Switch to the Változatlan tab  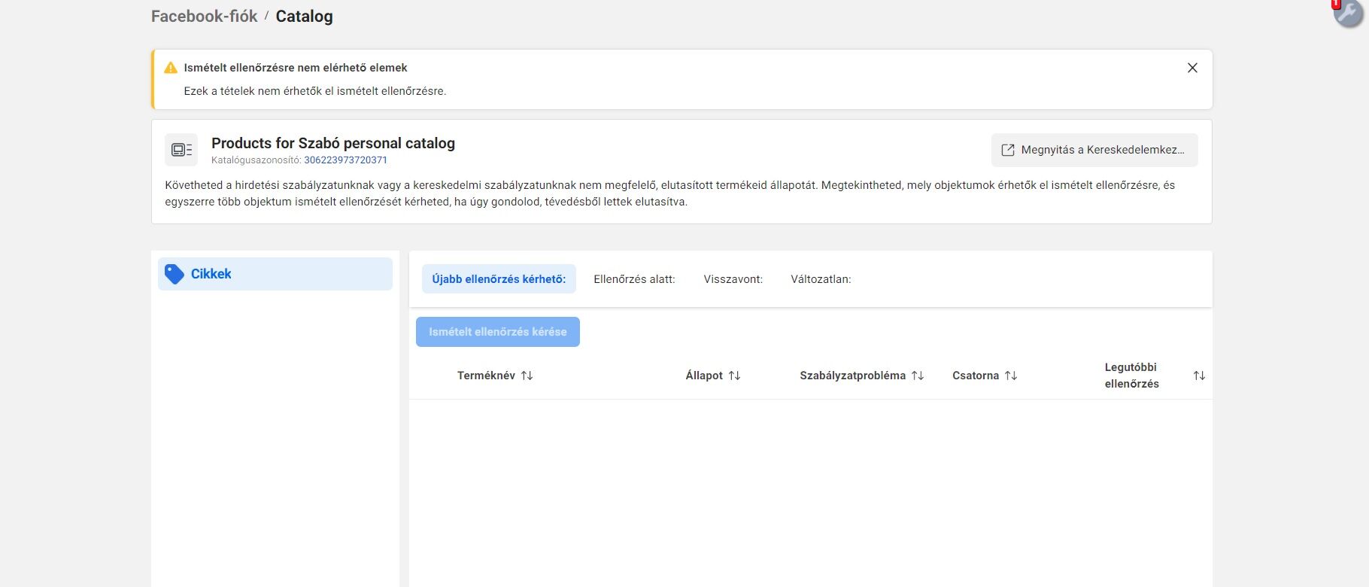click(x=821, y=279)
